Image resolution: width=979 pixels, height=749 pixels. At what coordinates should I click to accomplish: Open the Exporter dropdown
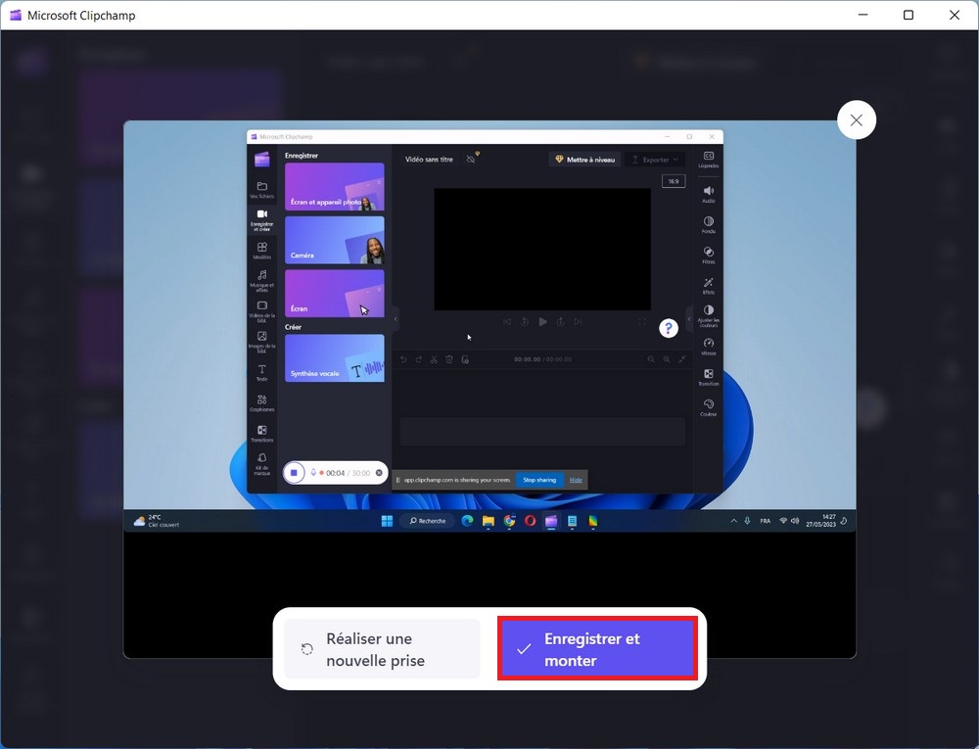(x=655, y=159)
